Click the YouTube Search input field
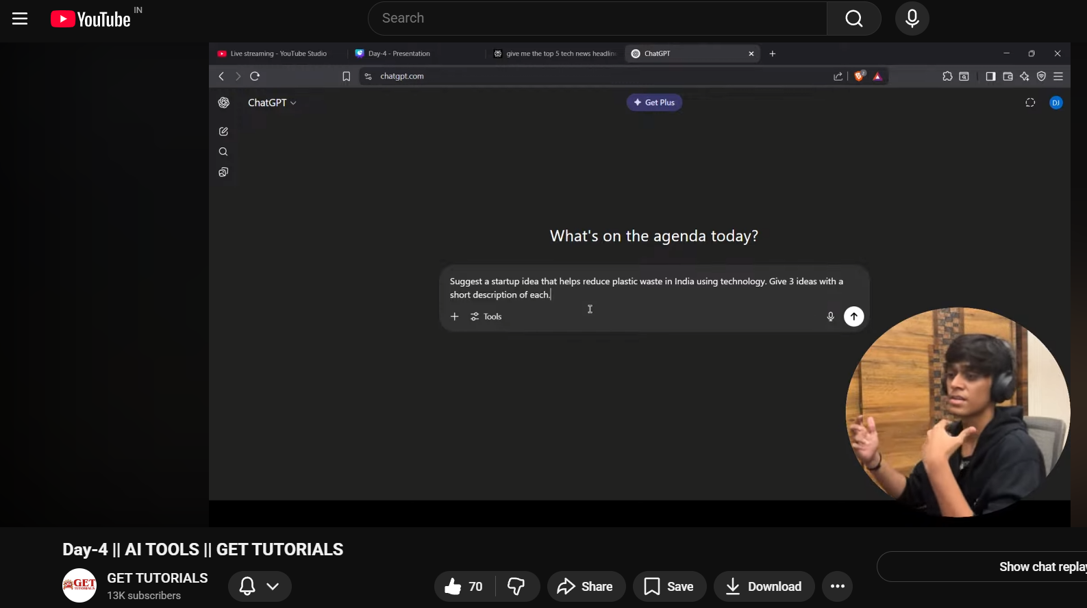The width and height of the screenshot is (1087, 608). tap(597, 18)
